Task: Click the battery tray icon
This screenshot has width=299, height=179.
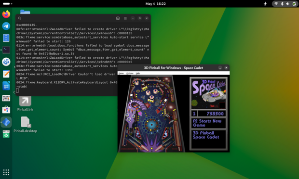Action: point(294,4)
